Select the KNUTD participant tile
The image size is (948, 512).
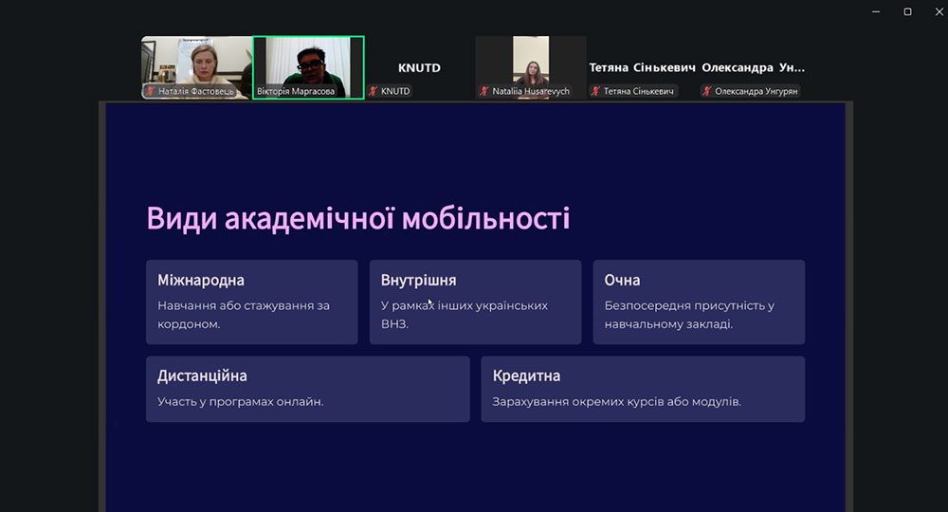419,68
